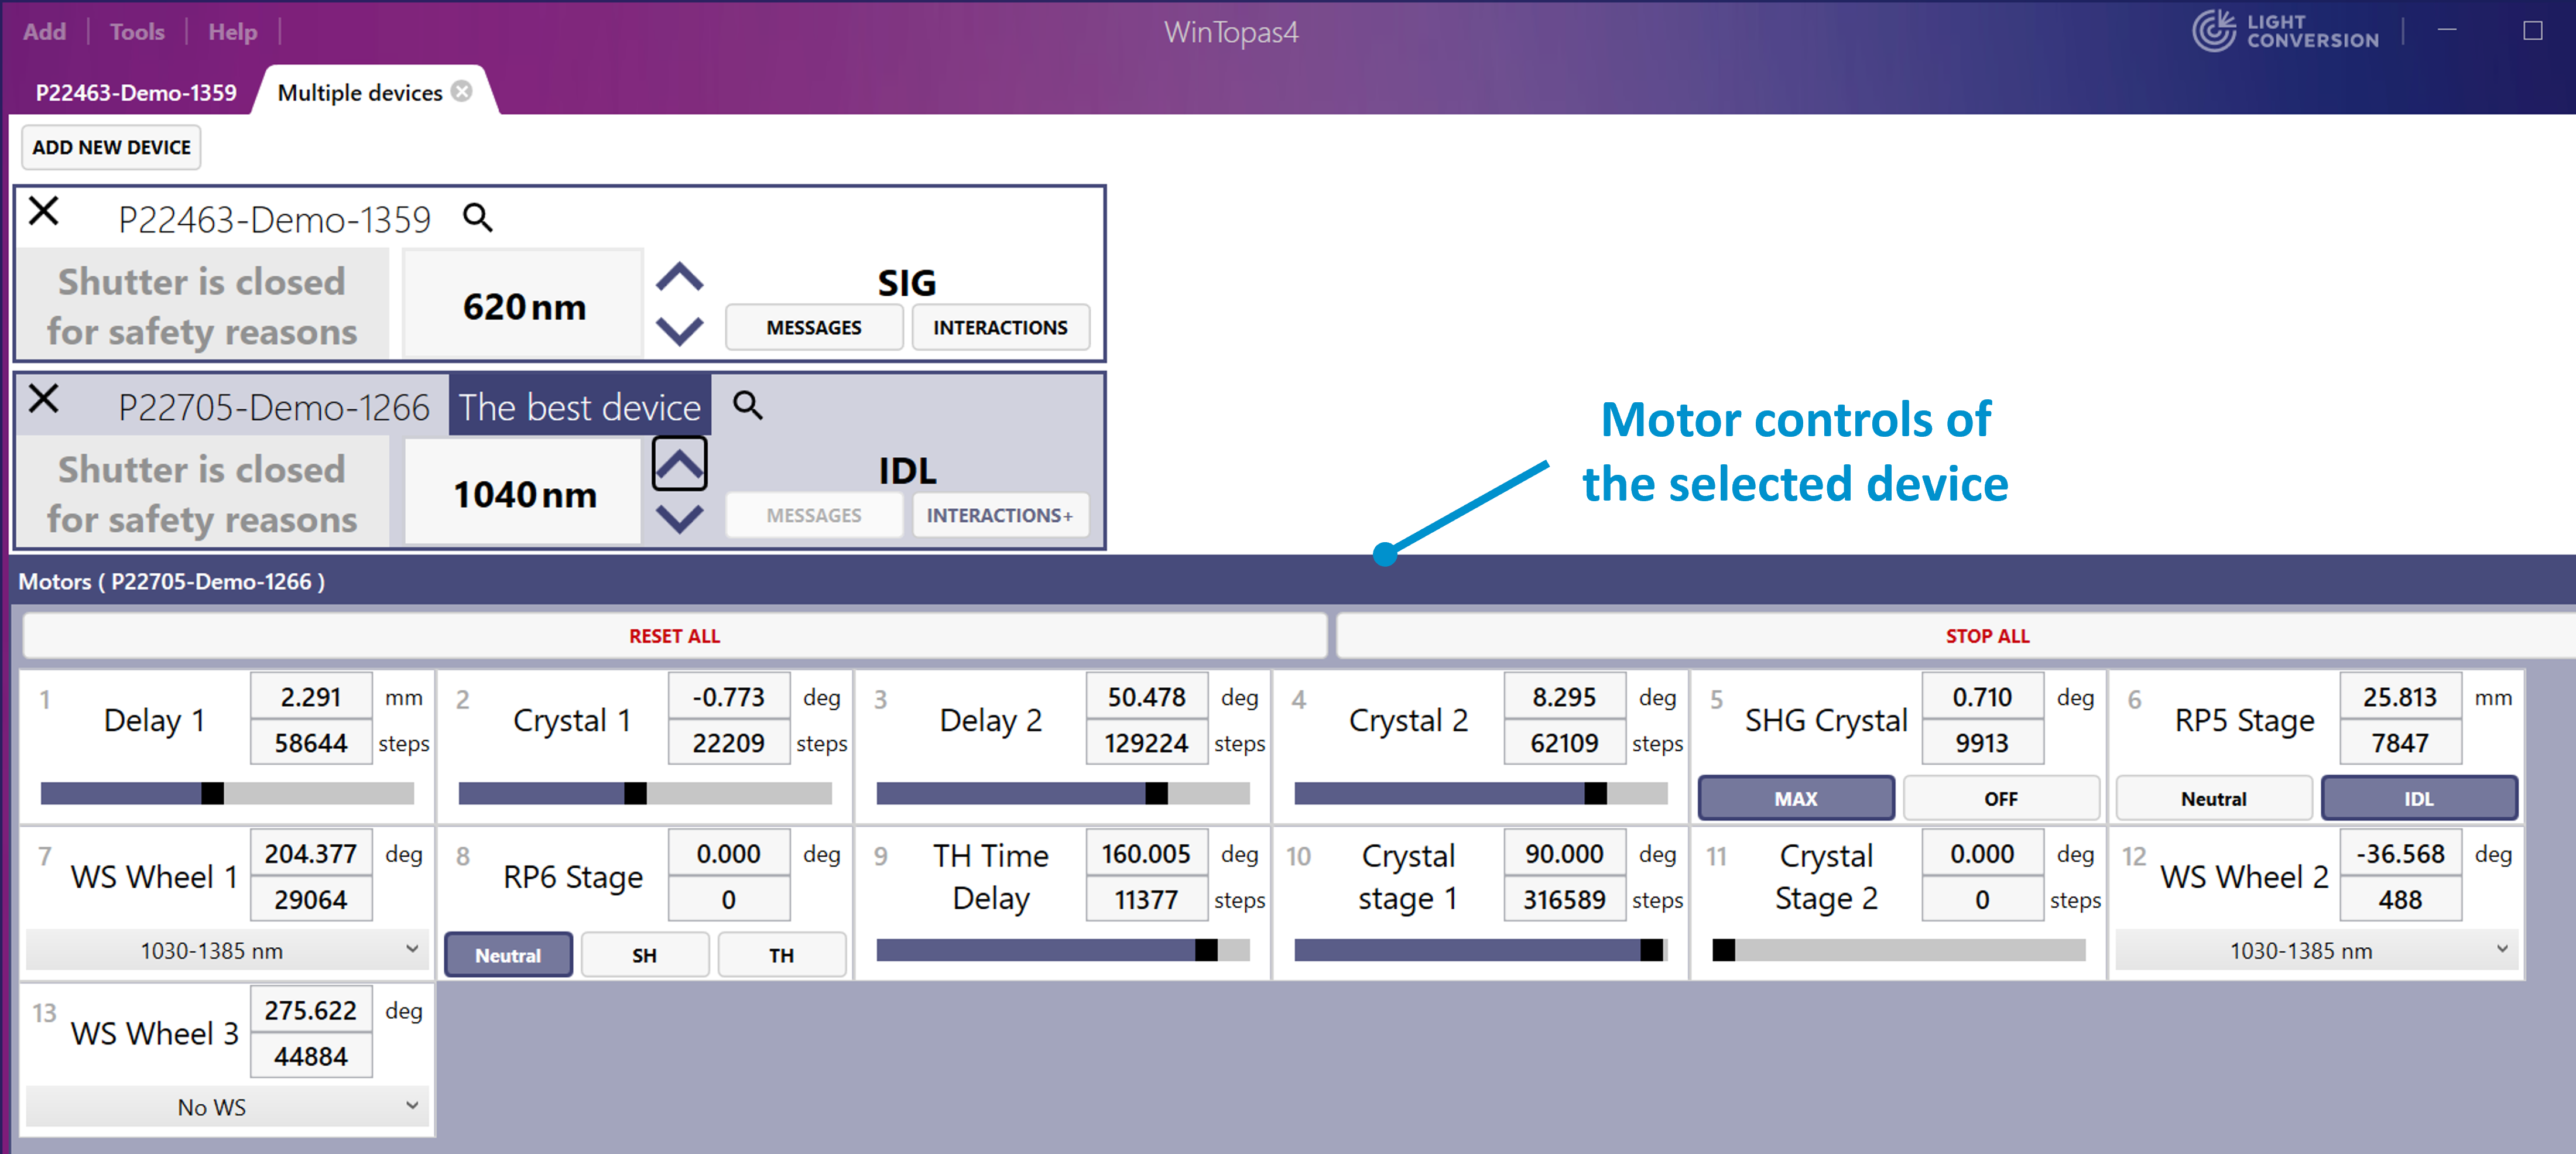Set RP5 Stage to IDL
Screen dimensions: 2576x1154
click(2419, 798)
